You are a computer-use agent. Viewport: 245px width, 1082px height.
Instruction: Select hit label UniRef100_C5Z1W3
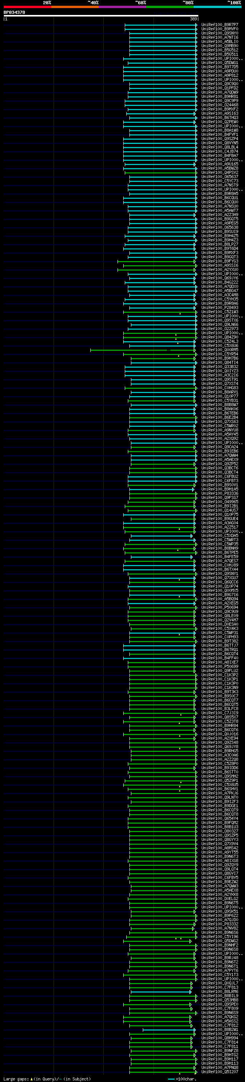220,312
